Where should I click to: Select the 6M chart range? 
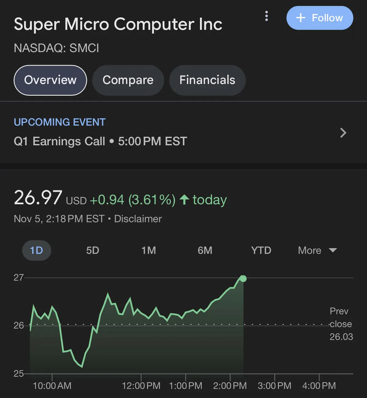point(205,250)
